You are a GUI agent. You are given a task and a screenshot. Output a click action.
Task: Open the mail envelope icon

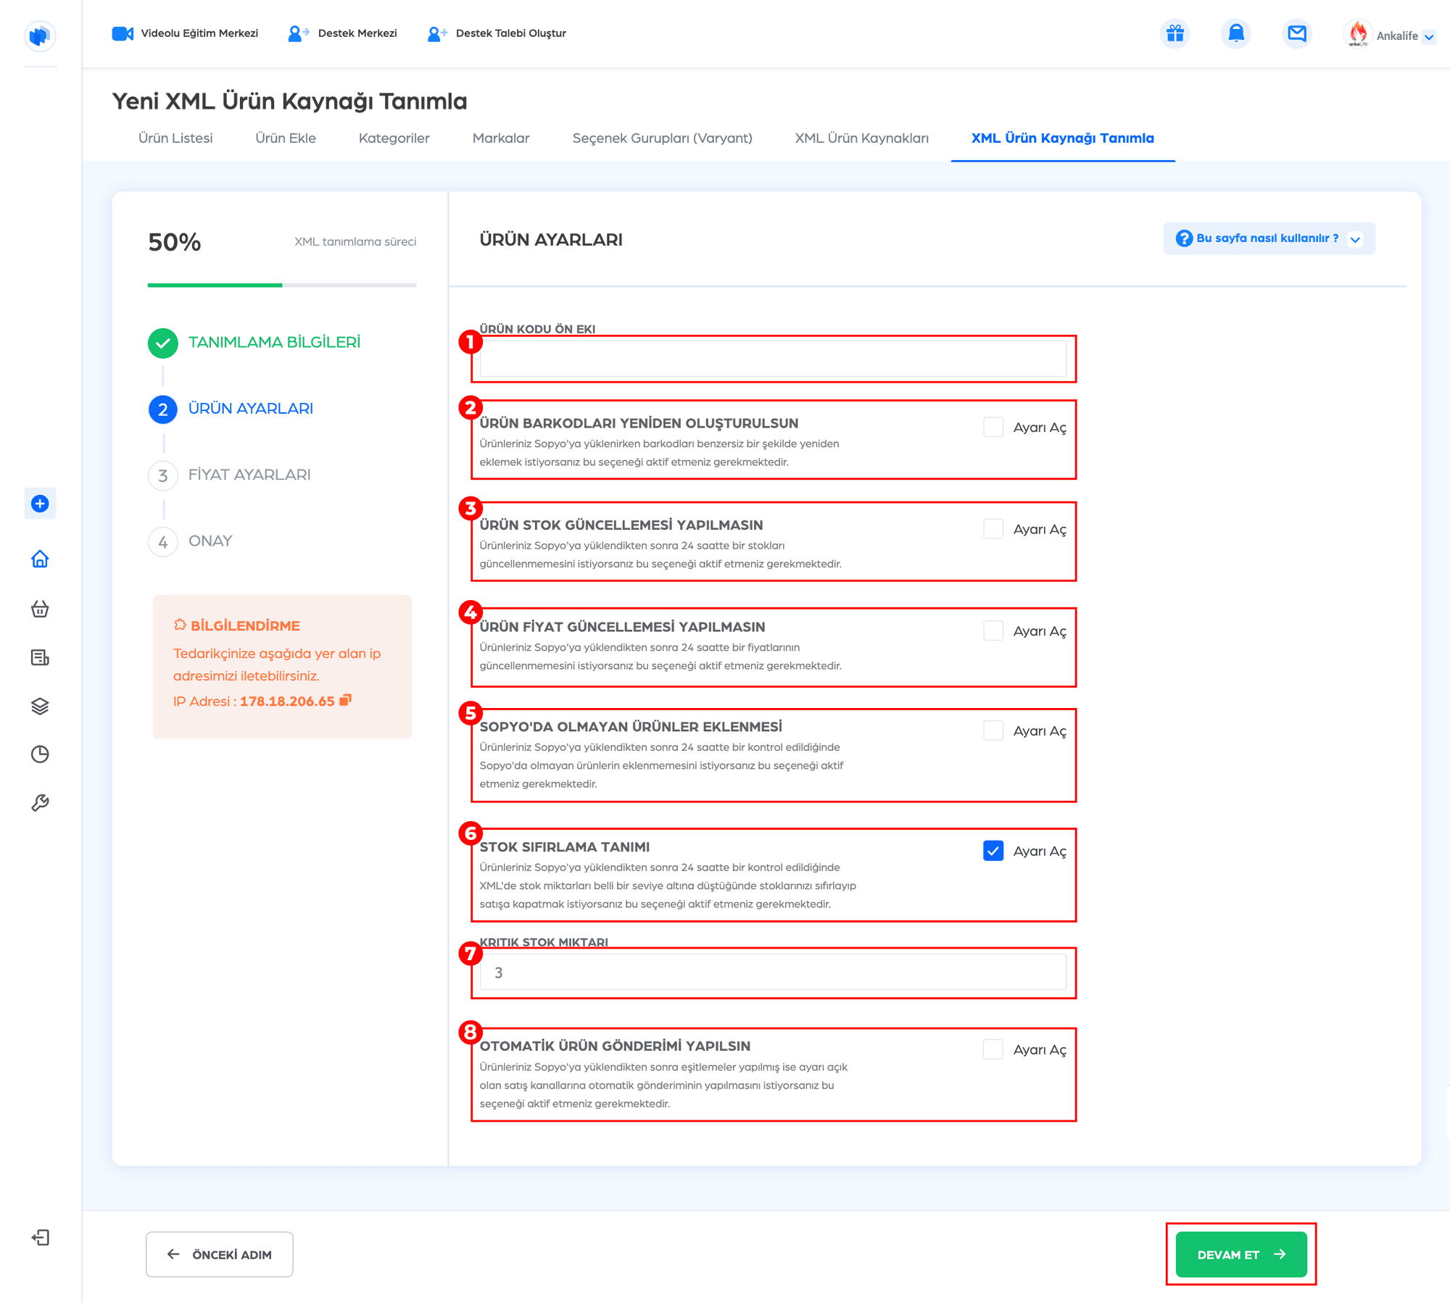1297,33
